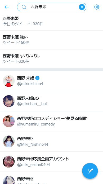The image size is (103, 184).
Task: Open 西野未姫応援企画アカウント result
Action: pos(51,162)
